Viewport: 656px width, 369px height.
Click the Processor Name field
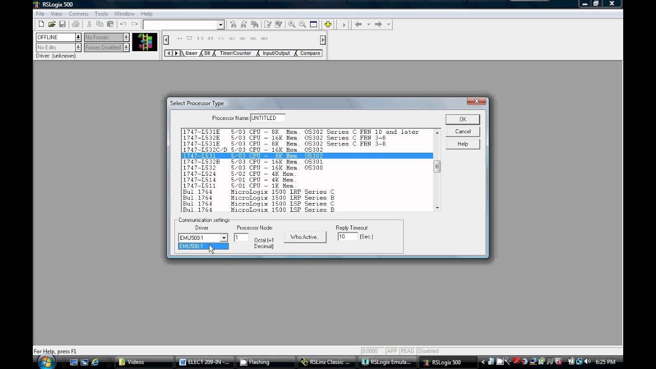tap(268, 118)
